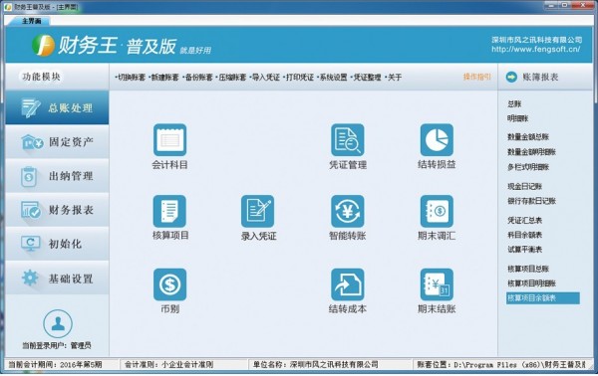Open the 多栏式明细账 report

coord(528,167)
